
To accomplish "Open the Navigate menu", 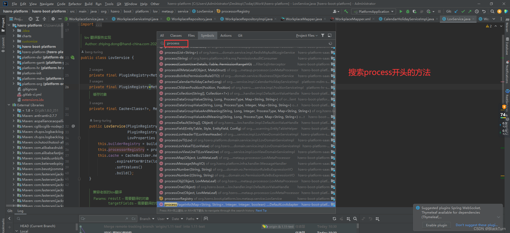I will coord(46,4).
